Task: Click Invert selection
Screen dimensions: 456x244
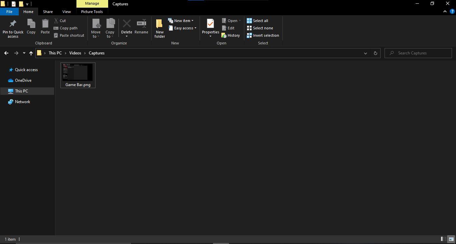Action: tap(263, 35)
